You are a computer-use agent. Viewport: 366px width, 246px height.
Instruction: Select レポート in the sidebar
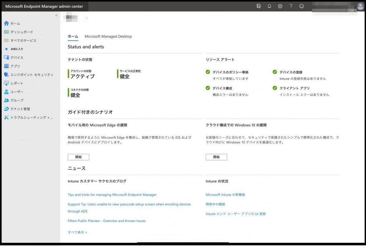pos(17,83)
